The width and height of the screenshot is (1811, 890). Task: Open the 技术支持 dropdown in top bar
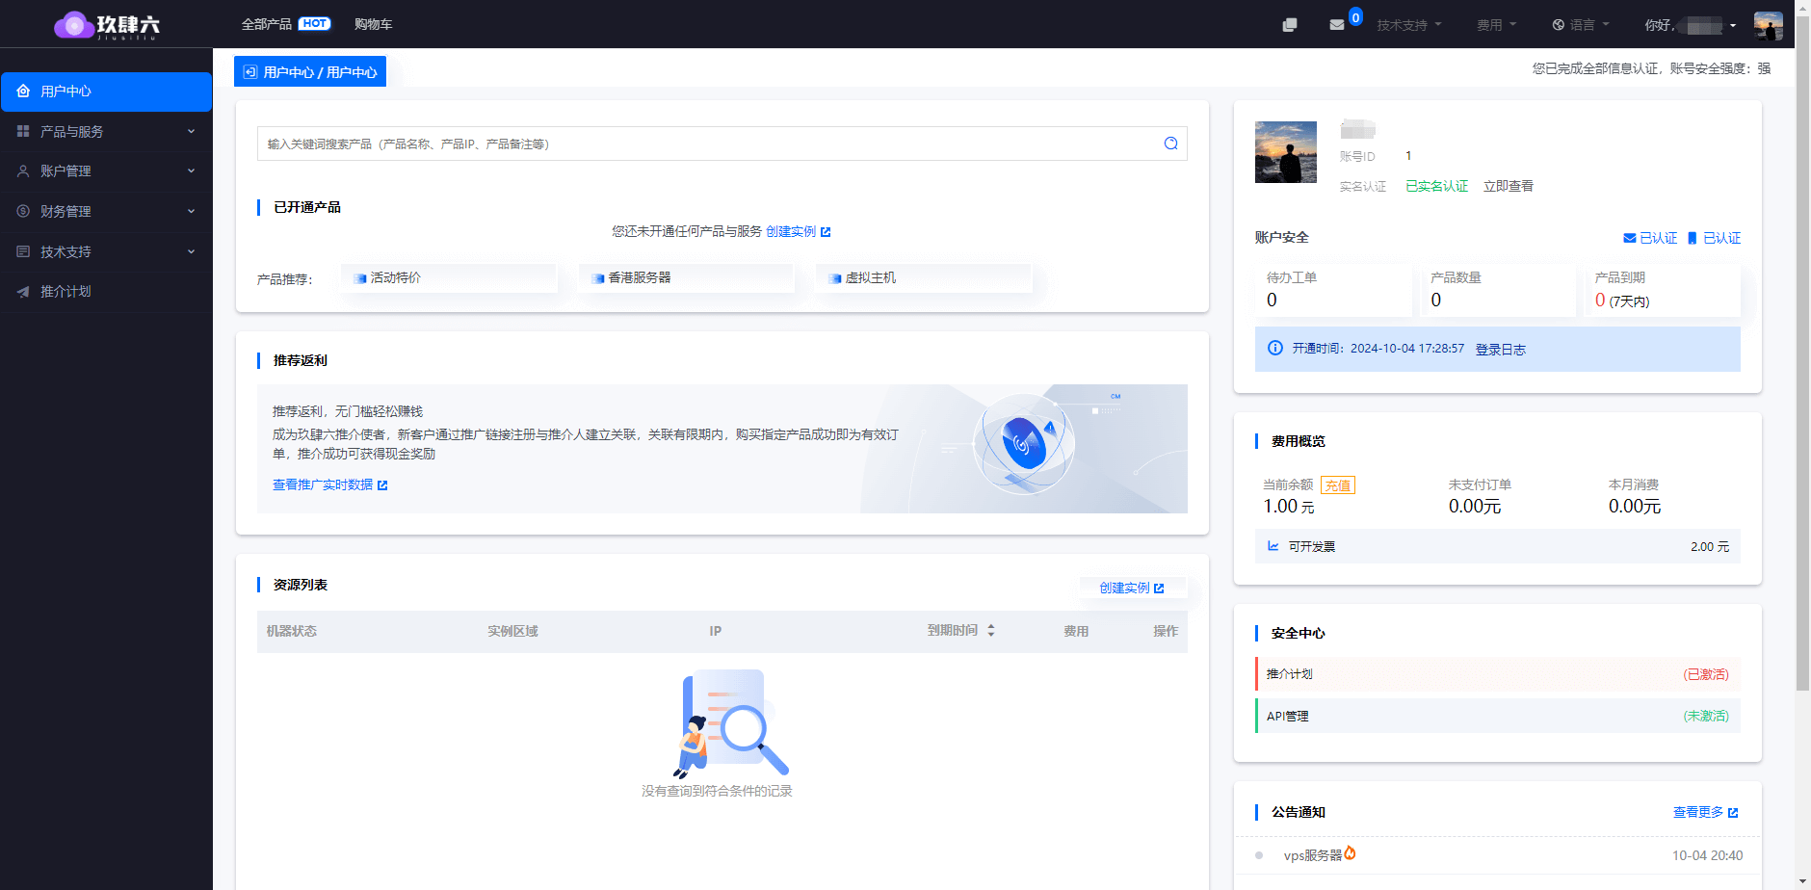[x=1409, y=25]
